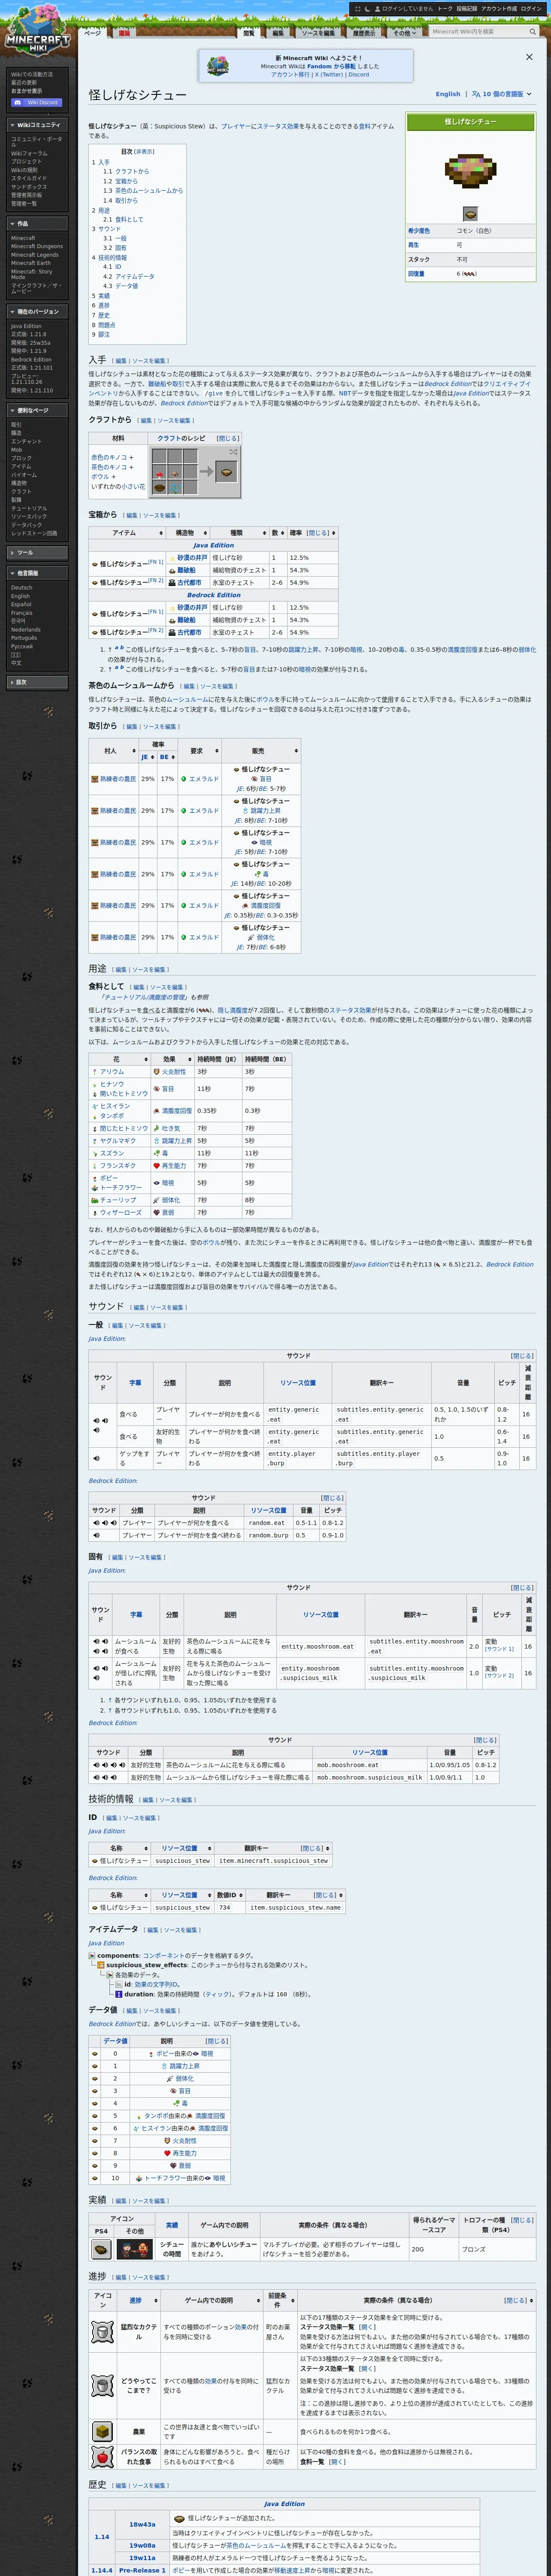The image size is (551, 2576).
Task: Click the shapeless recipe icon in crafting grid
Action: pyautogui.click(x=233, y=452)
